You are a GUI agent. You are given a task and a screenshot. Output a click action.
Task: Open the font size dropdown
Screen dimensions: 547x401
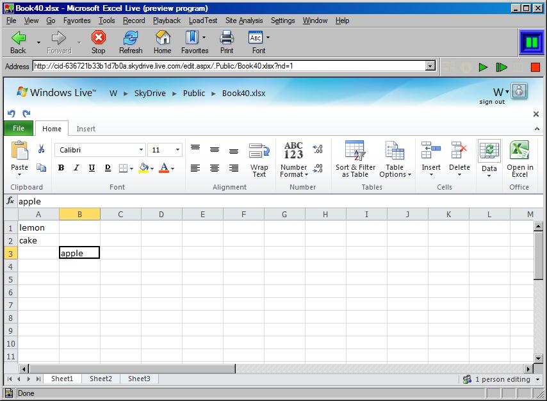[177, 149]
